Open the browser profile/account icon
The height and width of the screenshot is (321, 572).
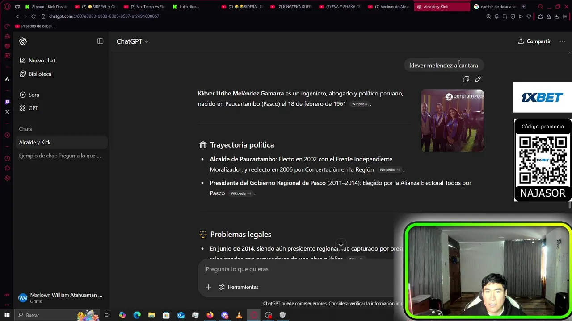click(x=548, y=16)
